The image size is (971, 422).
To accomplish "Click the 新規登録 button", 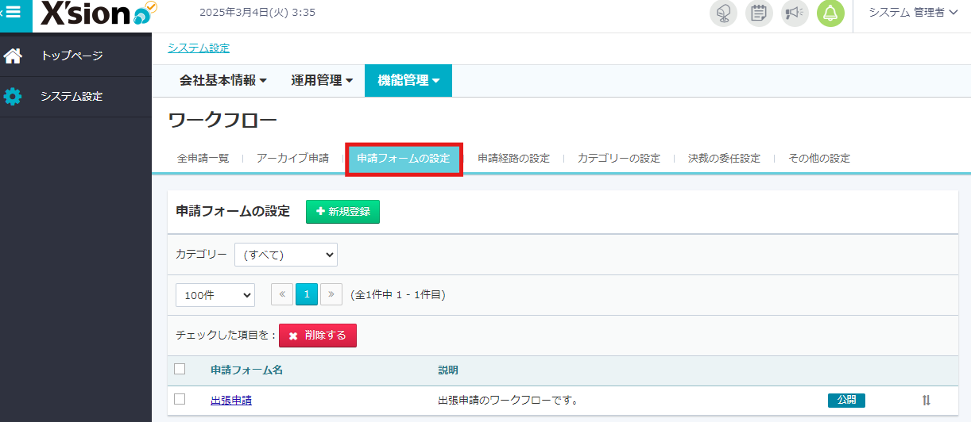I will pyautogui.click(x=342, y=212).
